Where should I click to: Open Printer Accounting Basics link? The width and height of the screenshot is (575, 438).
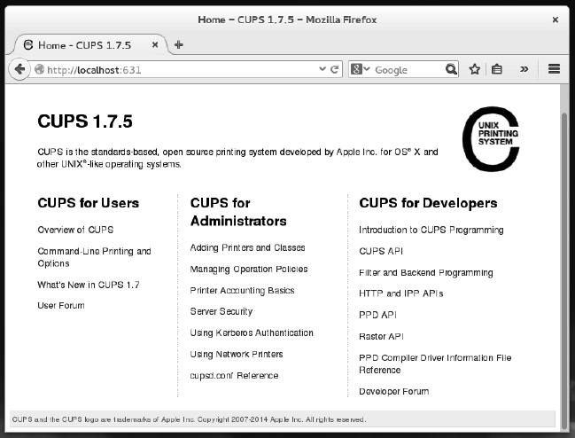coord(242,291)
